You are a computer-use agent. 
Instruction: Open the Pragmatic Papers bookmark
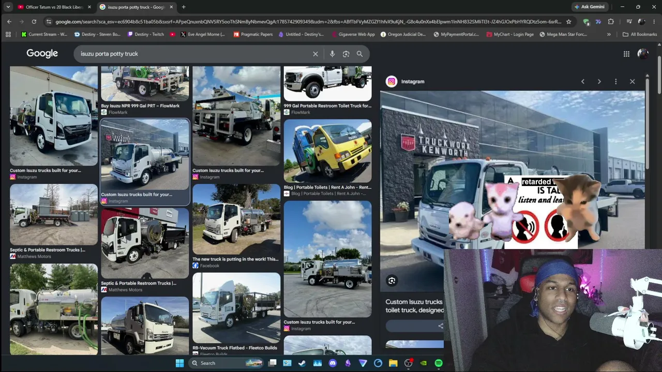pos(253,34)
